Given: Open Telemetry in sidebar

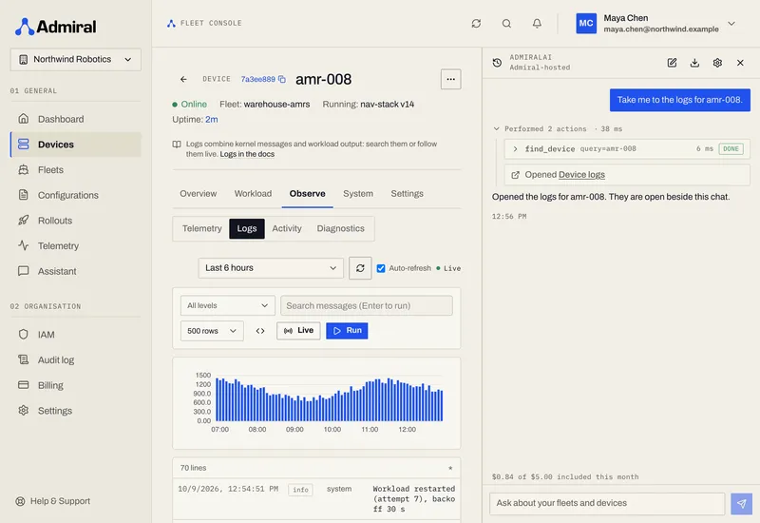Looking at the screenshot, I should click(76, 246).
